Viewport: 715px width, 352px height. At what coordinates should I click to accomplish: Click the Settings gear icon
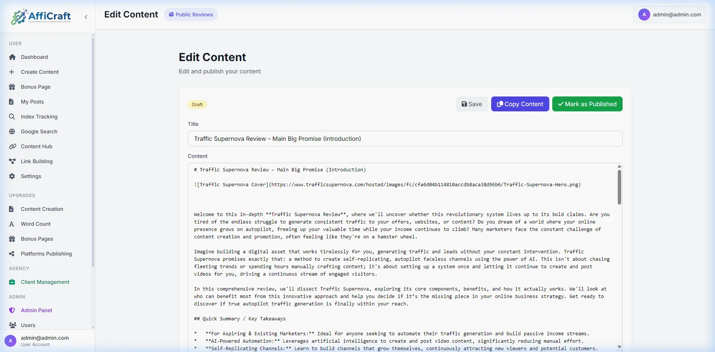(x=12, y=176)
